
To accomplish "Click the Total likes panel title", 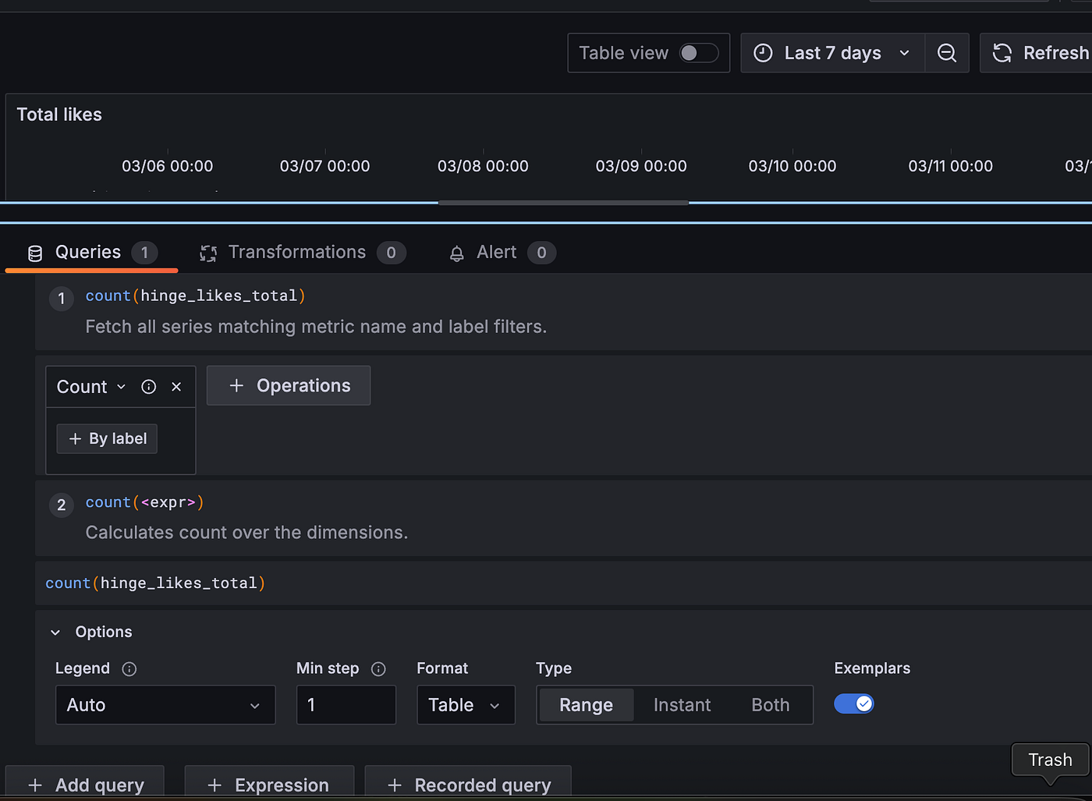I will pos(59,115).
